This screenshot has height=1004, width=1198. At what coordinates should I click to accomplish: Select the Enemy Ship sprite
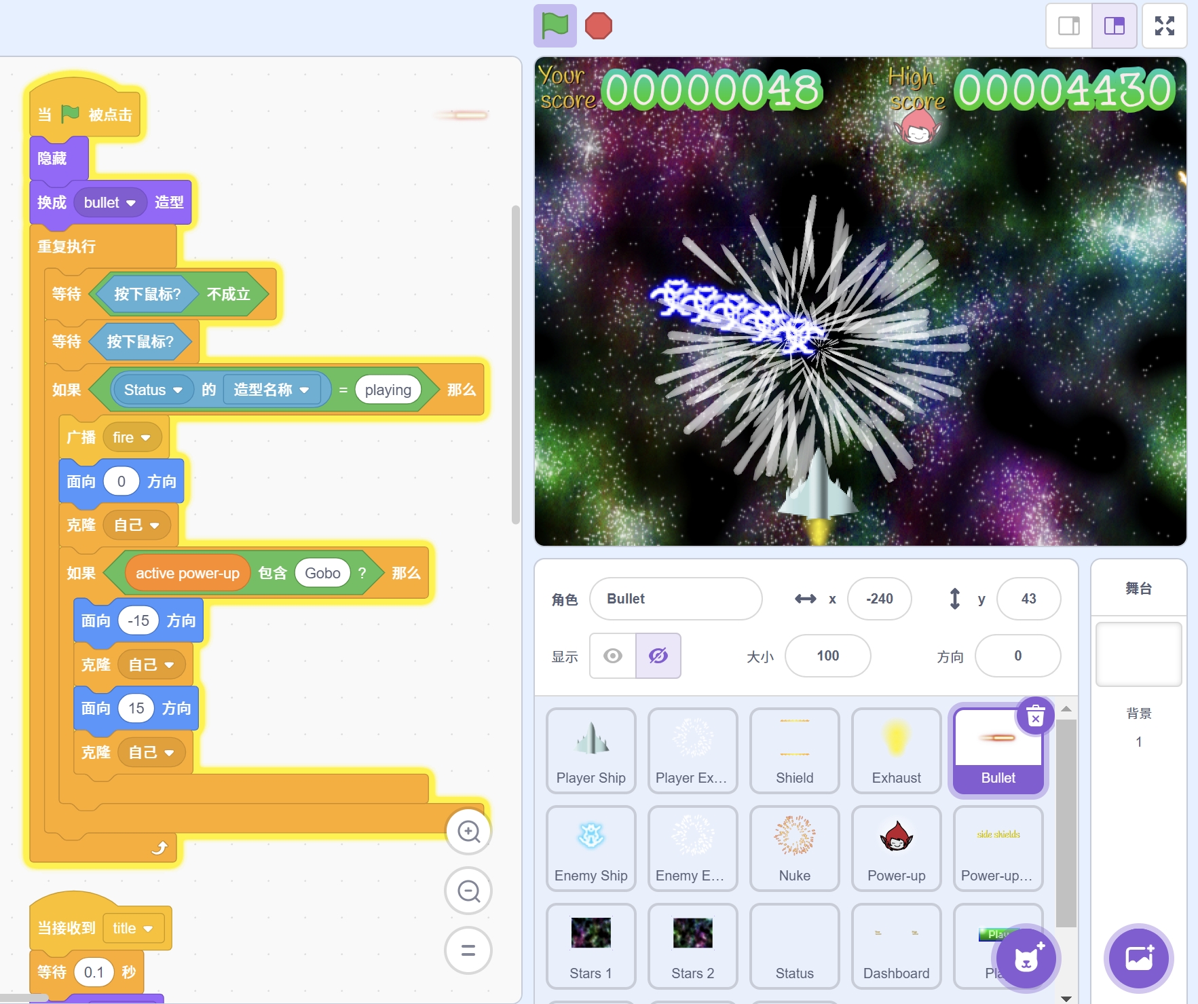pyautogui.click(x=591, y=848)
